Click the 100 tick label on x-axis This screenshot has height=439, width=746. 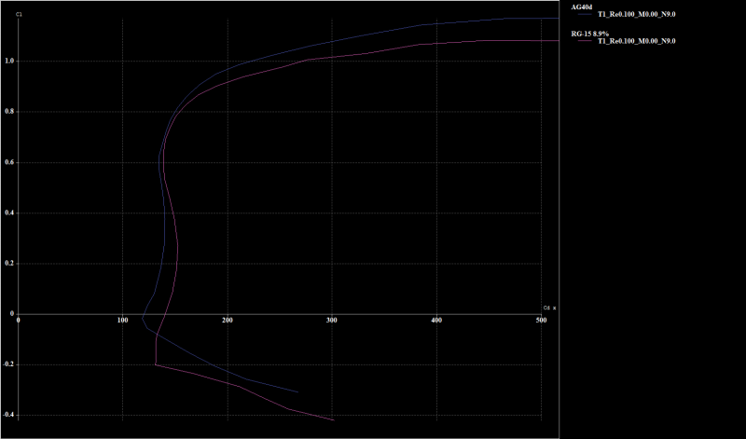[x=122, y=321]
